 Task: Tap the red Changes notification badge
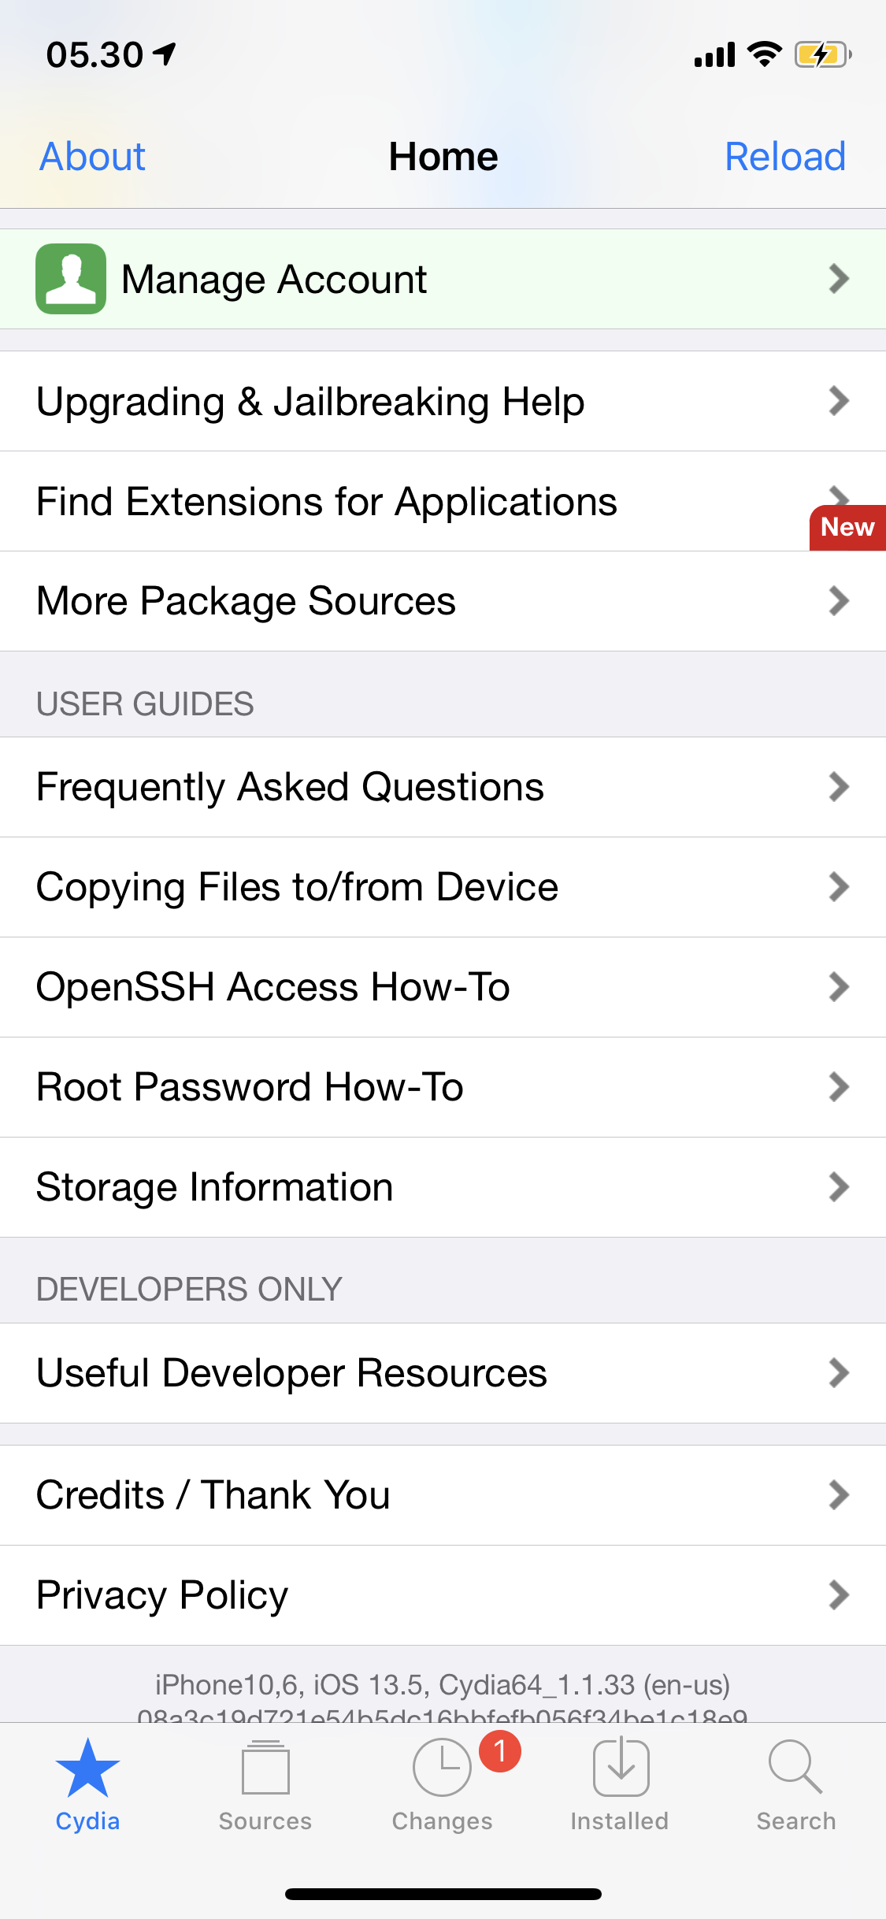500,1751
